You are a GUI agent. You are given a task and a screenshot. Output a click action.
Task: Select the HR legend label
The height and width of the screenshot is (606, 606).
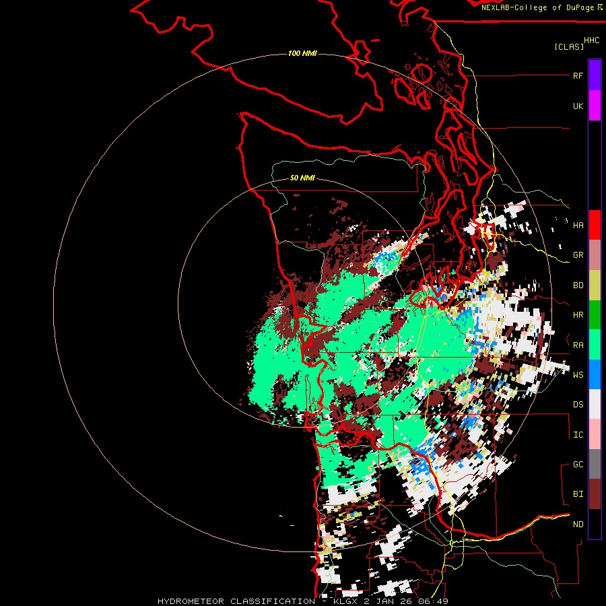coord(578,315)
